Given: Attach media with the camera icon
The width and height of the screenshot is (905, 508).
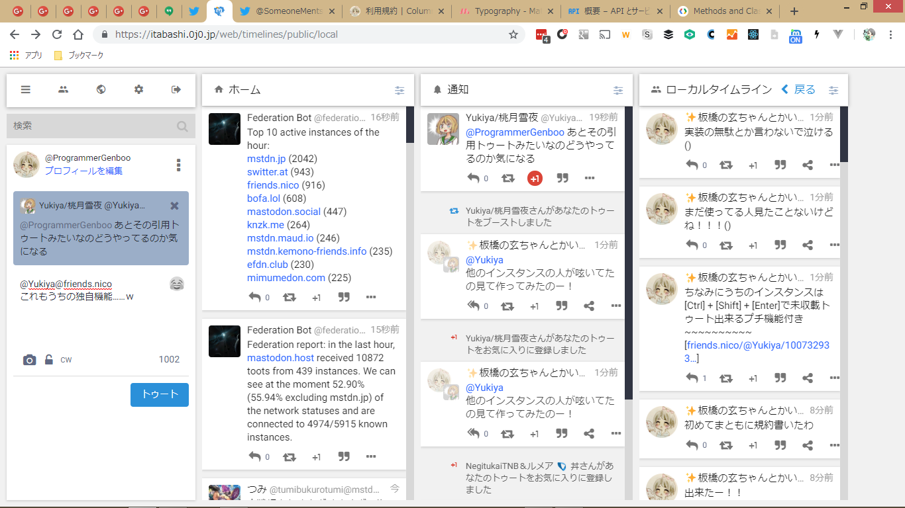Looking at the screenshot, I should coord(29,360).
